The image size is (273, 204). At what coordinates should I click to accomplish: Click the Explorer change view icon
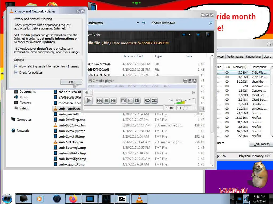click(184, 35)
